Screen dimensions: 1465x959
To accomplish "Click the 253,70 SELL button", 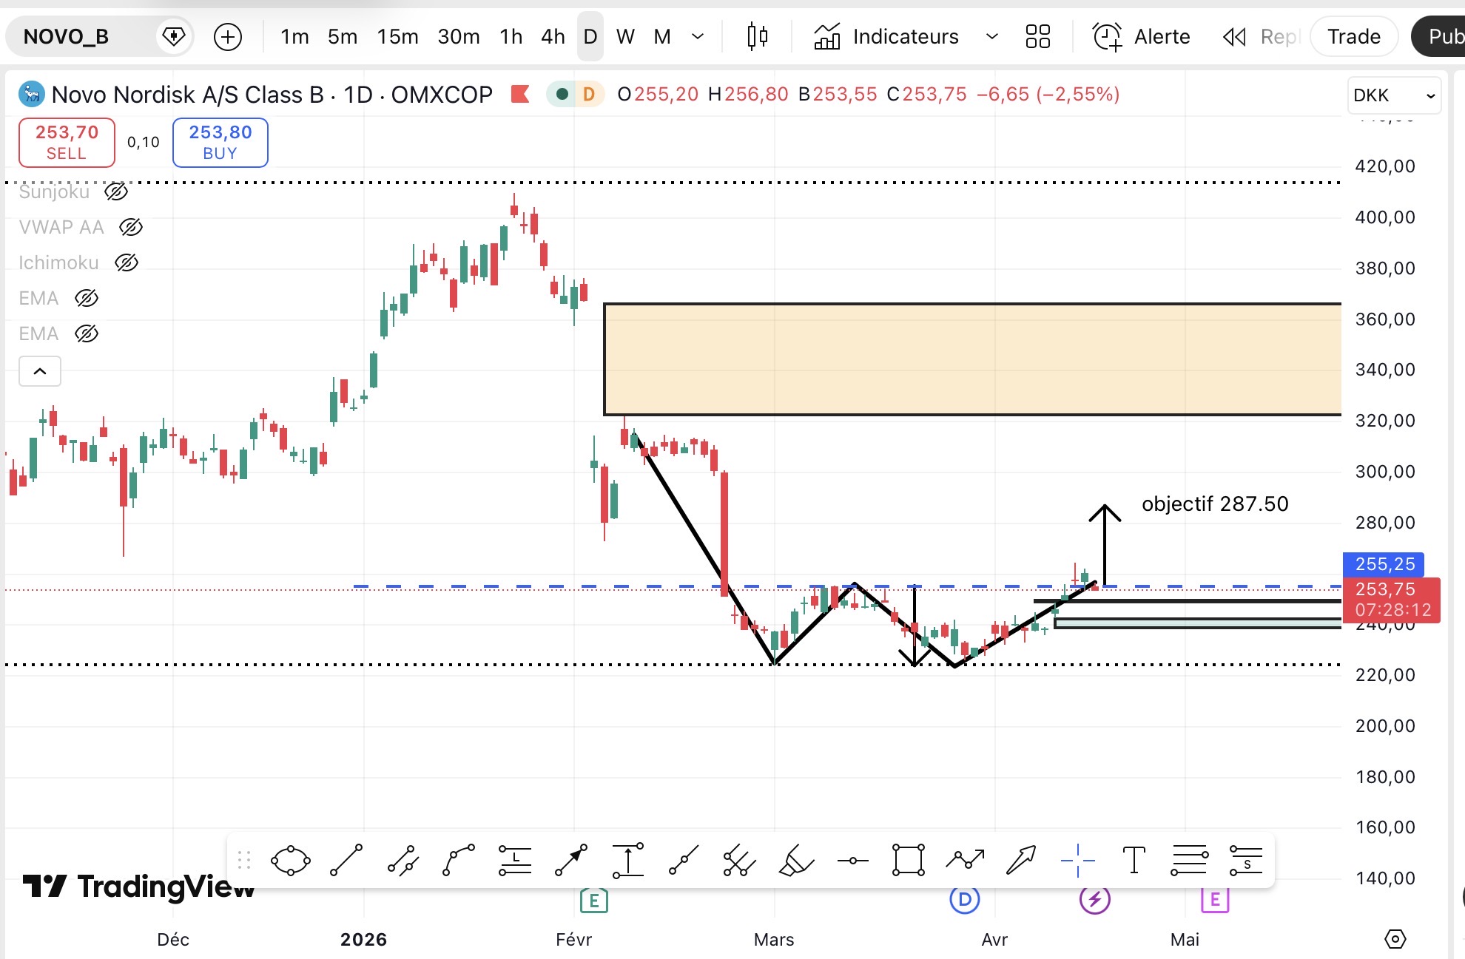I will coord(67,143).
